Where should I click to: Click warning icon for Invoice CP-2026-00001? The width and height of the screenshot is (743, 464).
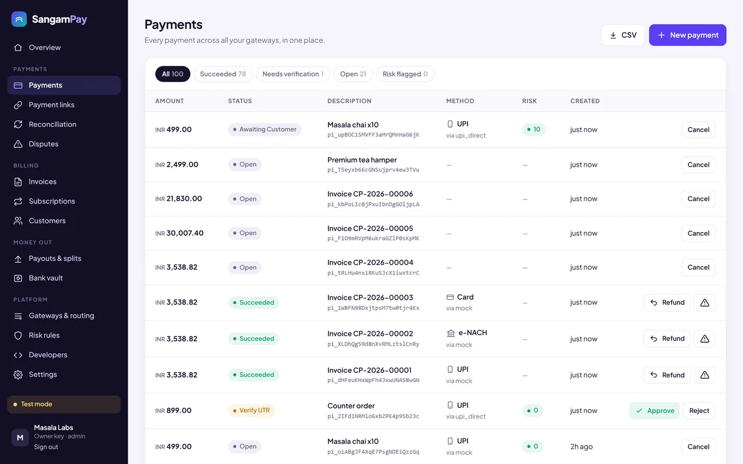705,375
